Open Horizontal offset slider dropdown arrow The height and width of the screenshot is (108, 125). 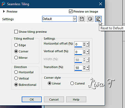[x=87, y=44]
